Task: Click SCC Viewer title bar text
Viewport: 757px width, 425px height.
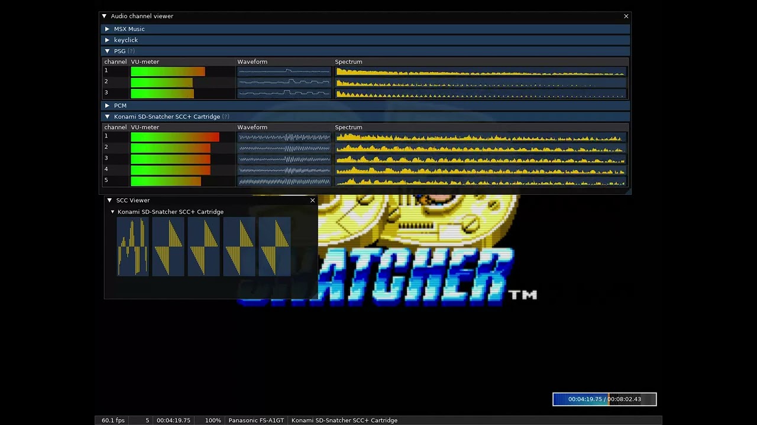Action: pos(133,201)
